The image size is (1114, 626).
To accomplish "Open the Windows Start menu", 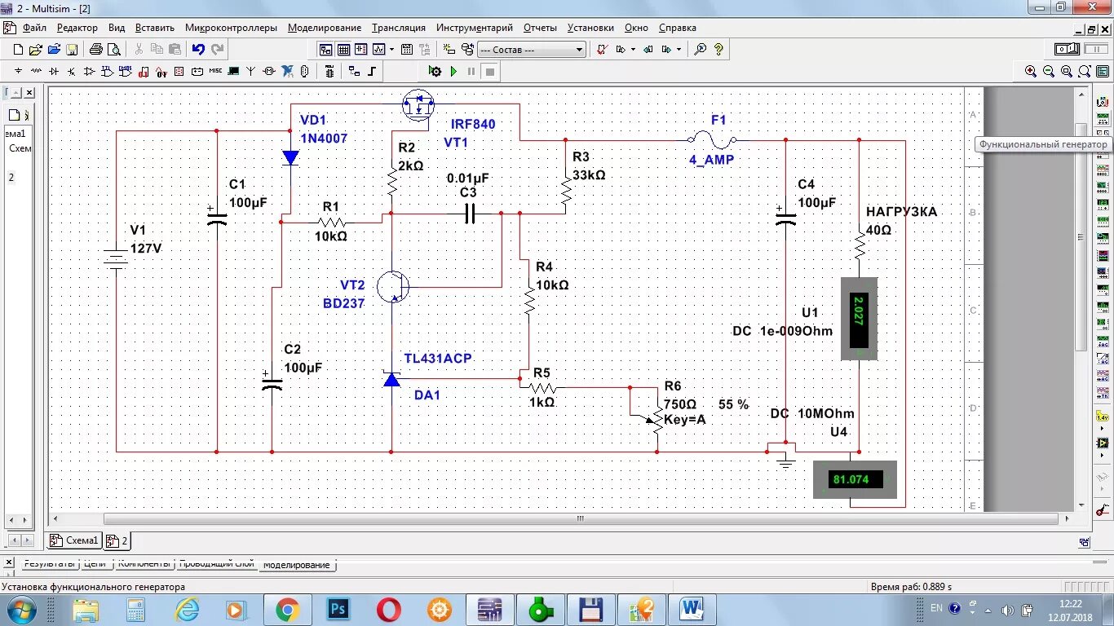I will (x=20, y=609).
